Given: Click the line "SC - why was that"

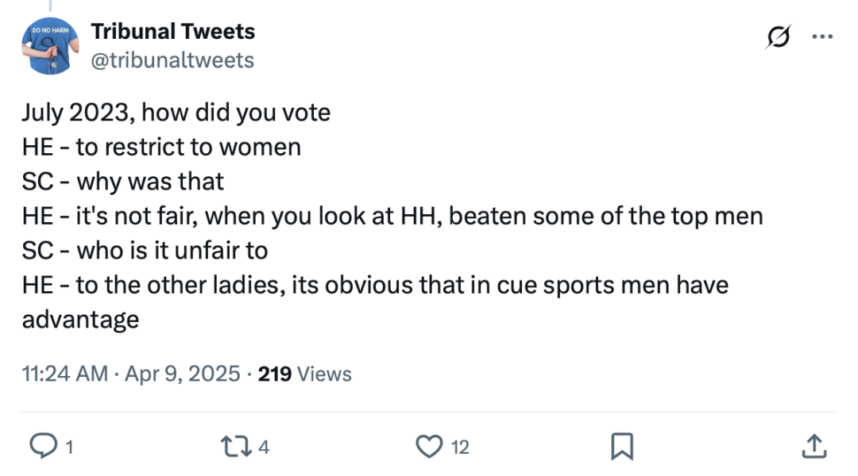Looking at the screenshot, I should (x=123, y=182).
